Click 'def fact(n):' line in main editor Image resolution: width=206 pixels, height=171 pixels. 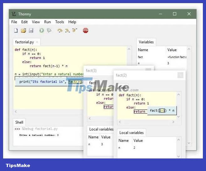(26, 50)
